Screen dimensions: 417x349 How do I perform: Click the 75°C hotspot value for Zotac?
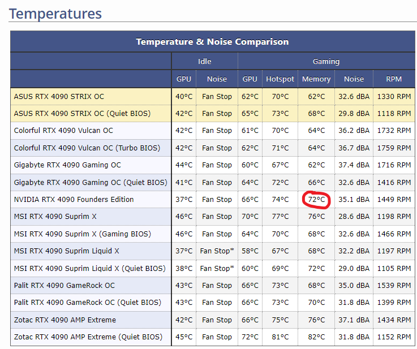(x=280, y=320)
